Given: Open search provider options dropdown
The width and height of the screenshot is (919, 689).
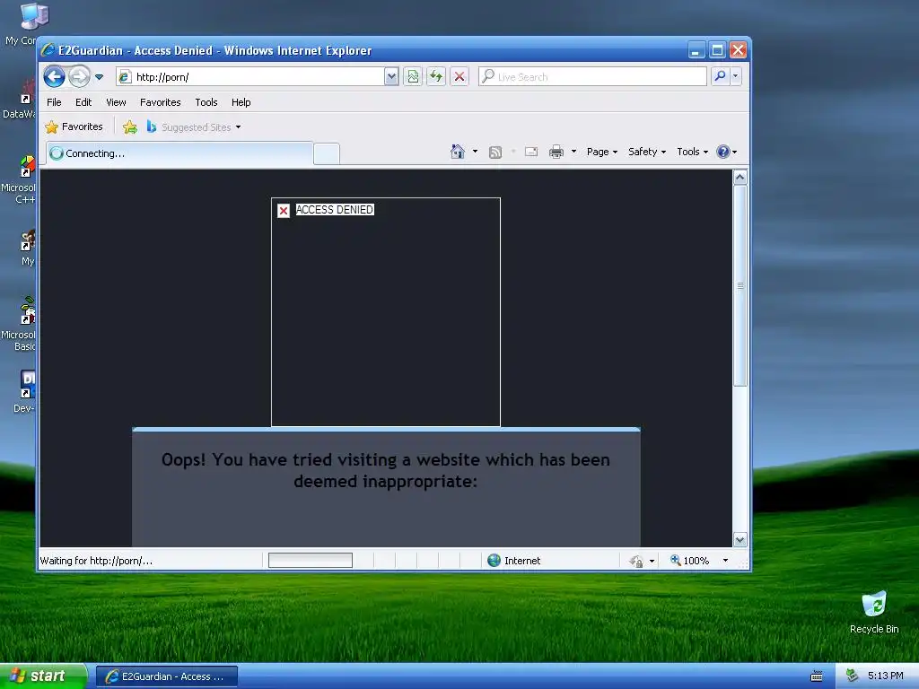Looking at the screenshot, I should point(736,76).
